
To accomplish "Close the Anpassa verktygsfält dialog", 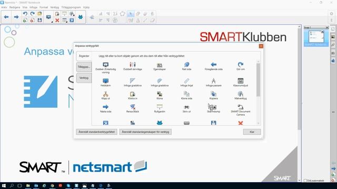I will (261, 46).
